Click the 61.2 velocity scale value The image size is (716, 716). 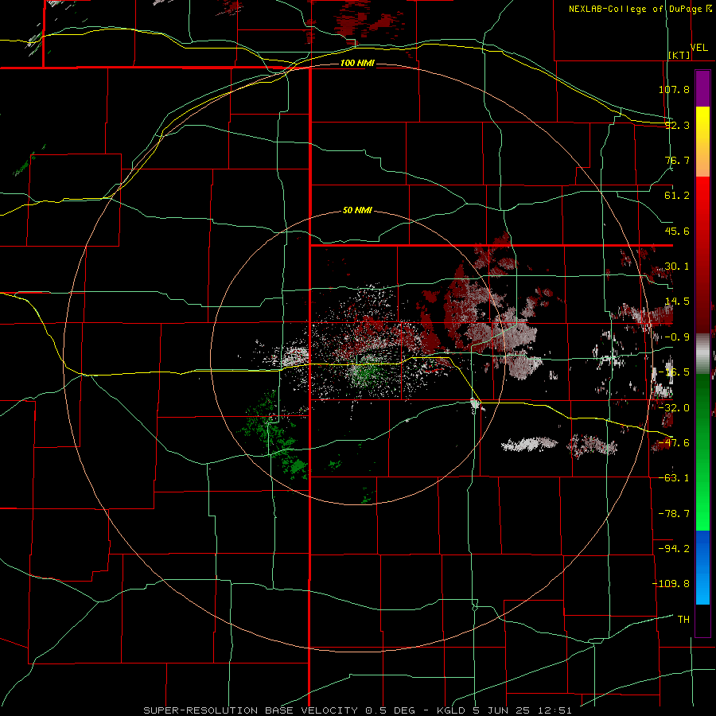click(677, 196)
